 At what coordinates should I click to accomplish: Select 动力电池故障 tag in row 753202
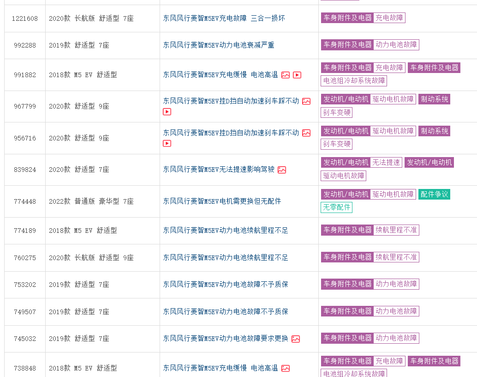(x=396, y=284)
